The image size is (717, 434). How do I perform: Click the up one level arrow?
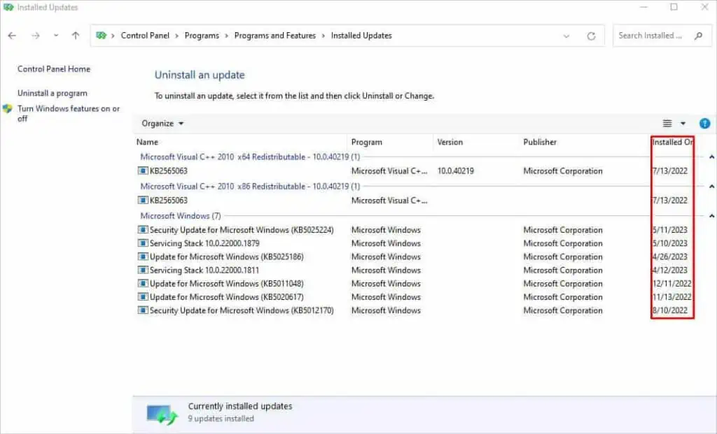point(75,35)
